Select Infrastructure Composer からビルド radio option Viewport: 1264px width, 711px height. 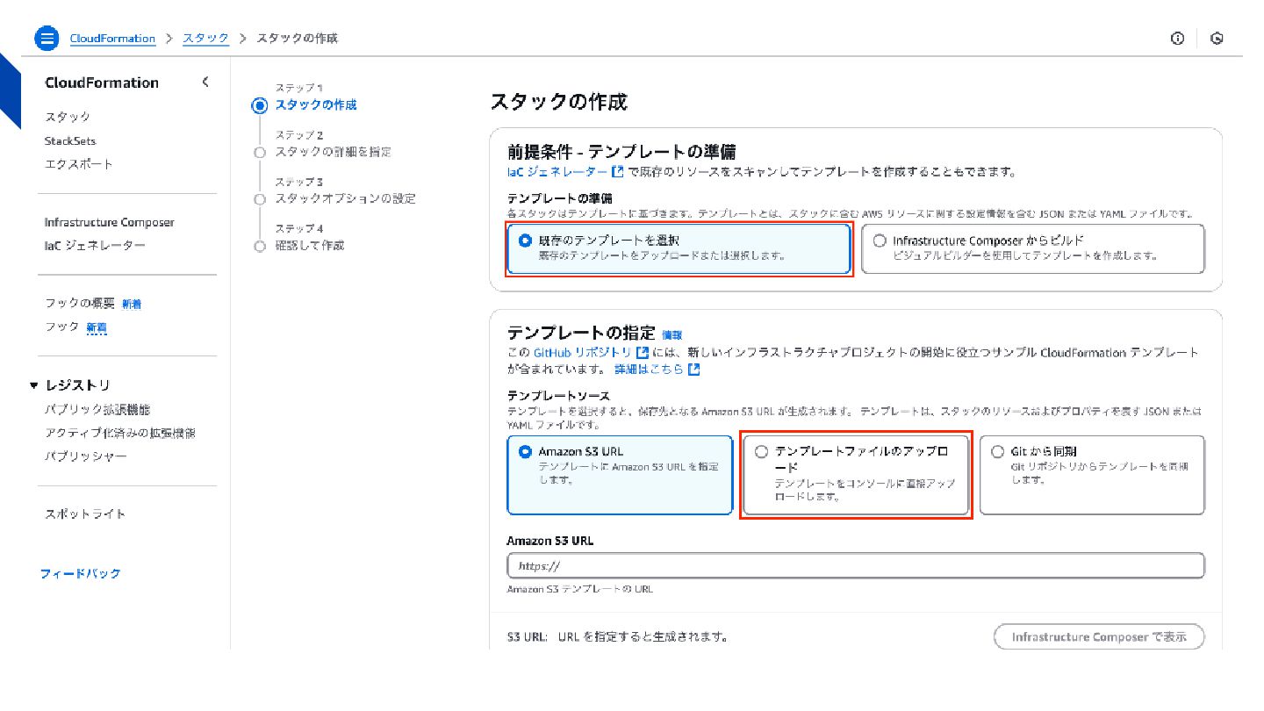880,240
